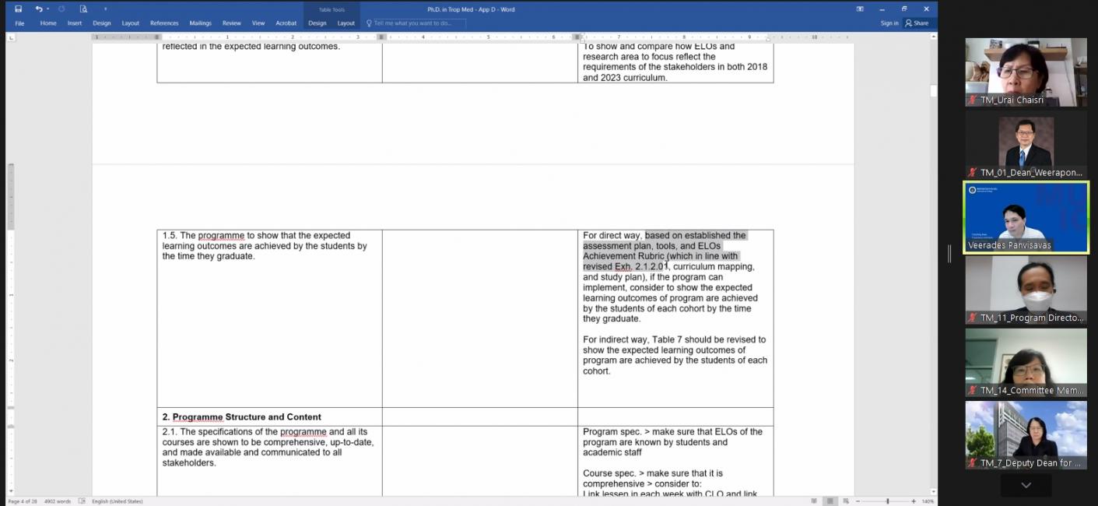
Task: Click the zoom out minus button
Action: tap(858, 501)
